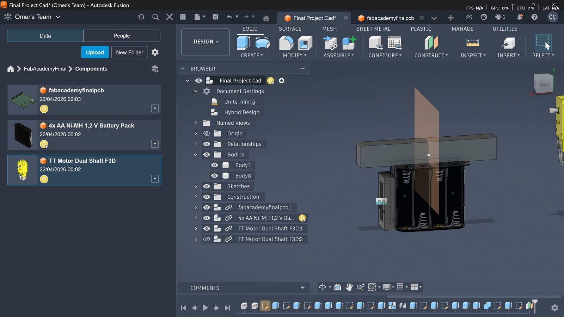
Task: Open a new design tab
Action: click(x=450, y=18)
